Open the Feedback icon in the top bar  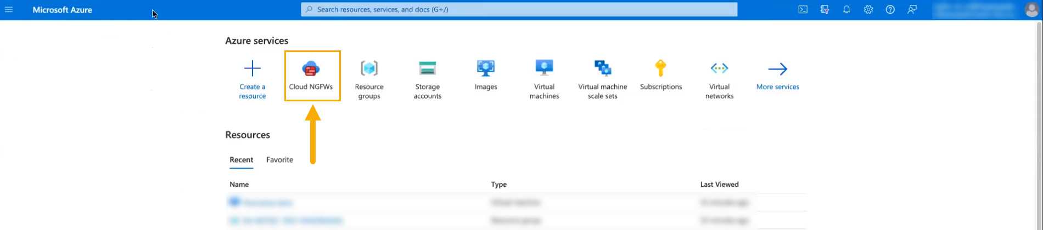click(x=912, y=9)
